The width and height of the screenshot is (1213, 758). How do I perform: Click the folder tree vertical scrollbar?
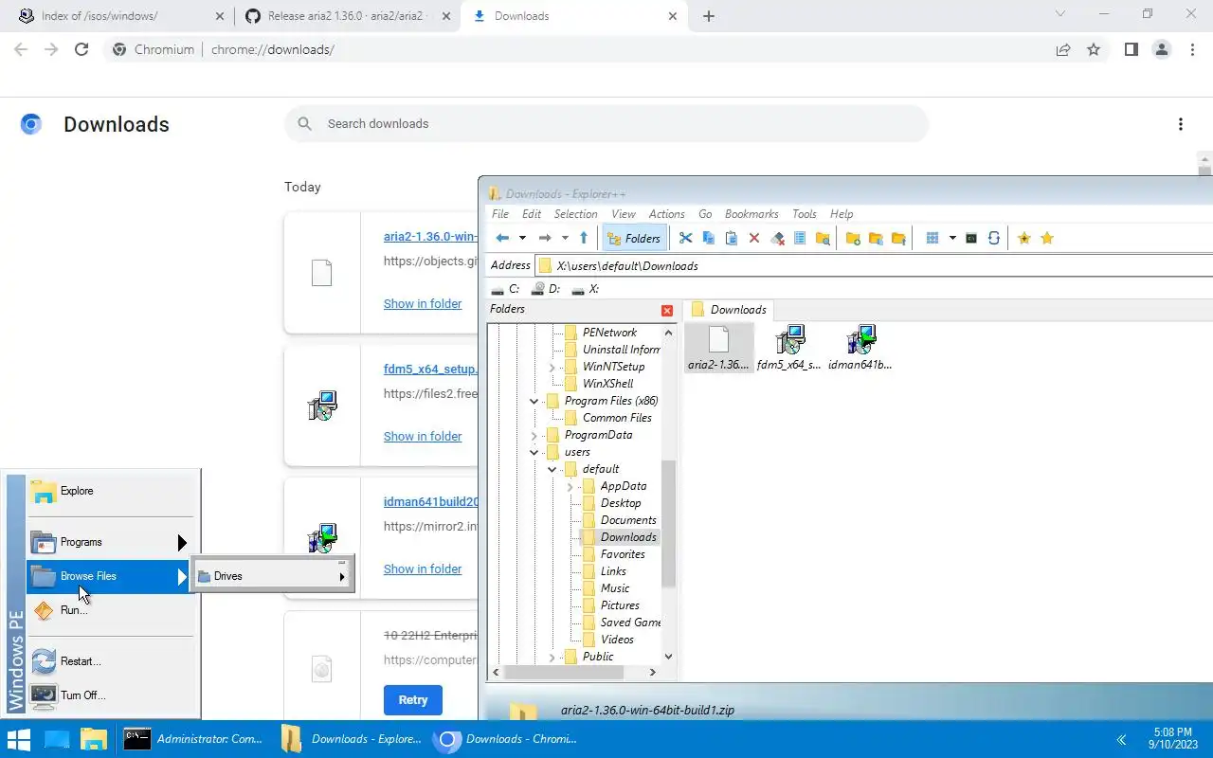[x=668, y=523]
